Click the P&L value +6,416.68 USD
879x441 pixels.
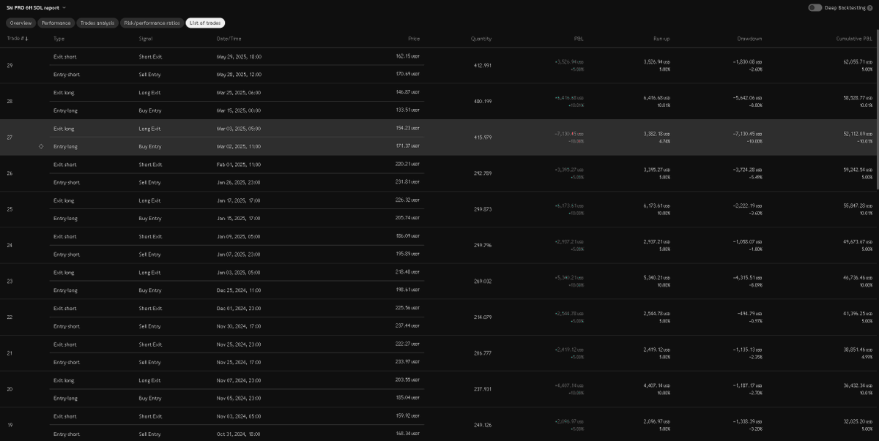570,97
